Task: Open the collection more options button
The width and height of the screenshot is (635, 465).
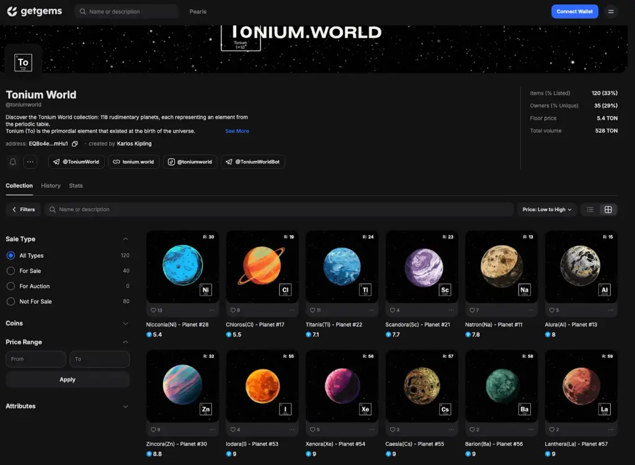Action: (30, 162)
